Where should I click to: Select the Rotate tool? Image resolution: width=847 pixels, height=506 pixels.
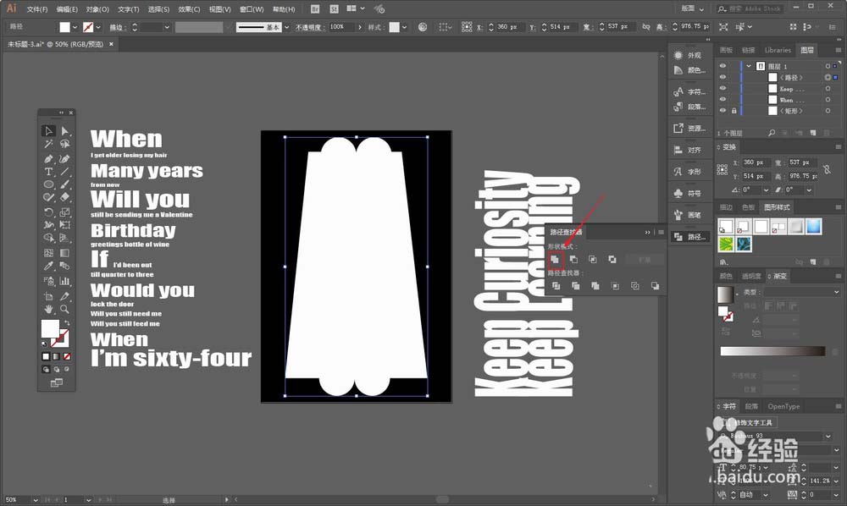pyautogui.click(x=48, y=212)
